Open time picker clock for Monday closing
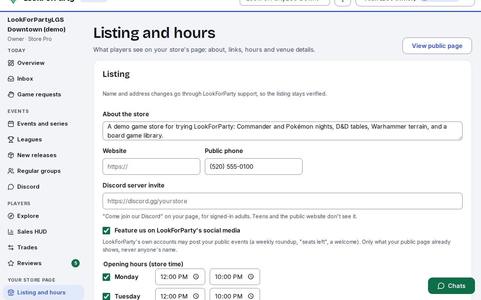Image resolution: width=481 pixels, height=300 pixels. pyautogui.click(x=251, y=277)
